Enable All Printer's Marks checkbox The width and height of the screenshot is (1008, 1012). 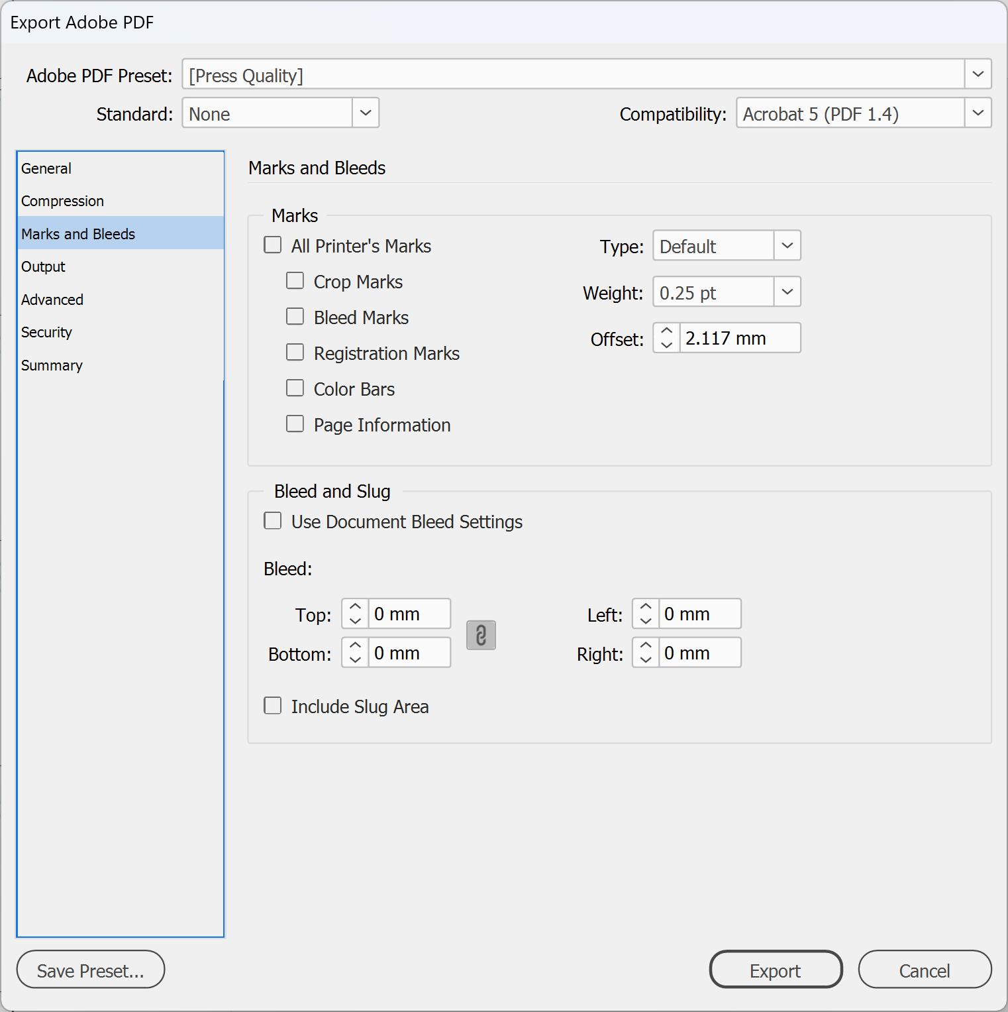click(272, 245)
